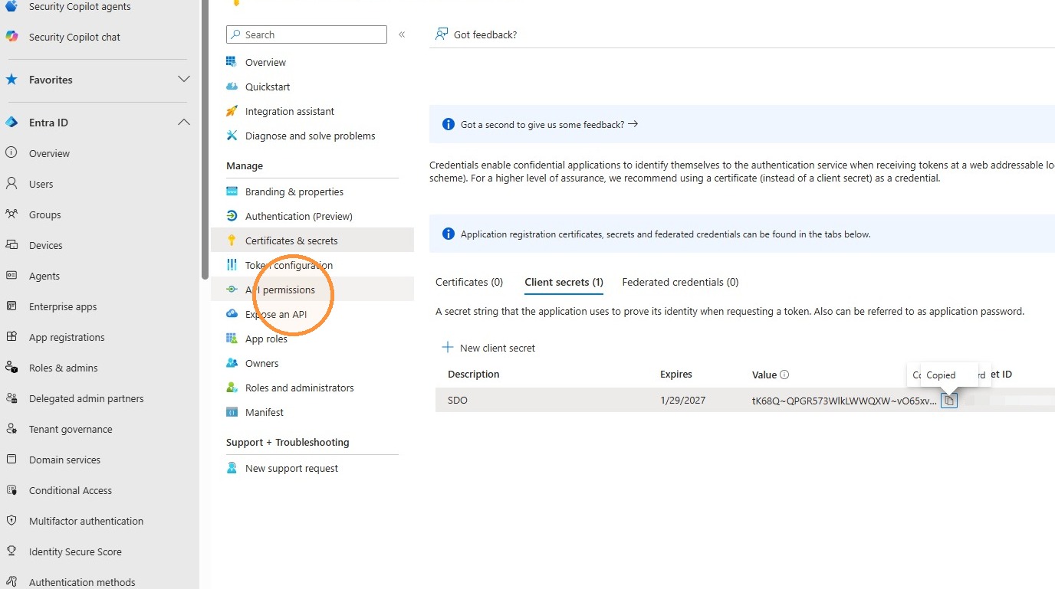Click the Domain services icon

pyautogui.click(x=12, y=460)
